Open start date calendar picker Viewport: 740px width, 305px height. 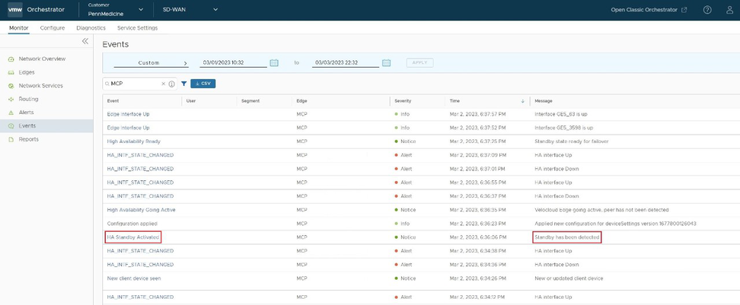(274, 62)
